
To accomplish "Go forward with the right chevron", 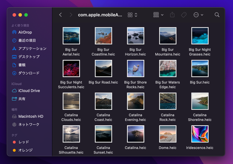I will click(x=71, y=15).
